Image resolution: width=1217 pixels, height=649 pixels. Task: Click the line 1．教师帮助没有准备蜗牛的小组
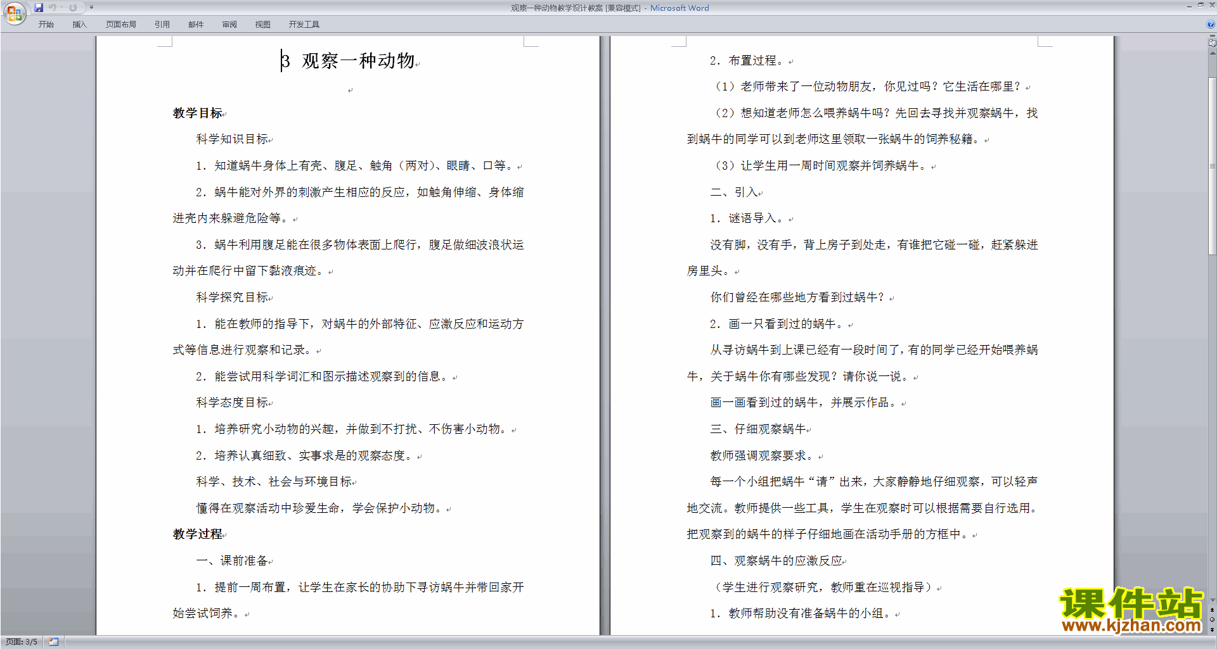click(801, 614)
